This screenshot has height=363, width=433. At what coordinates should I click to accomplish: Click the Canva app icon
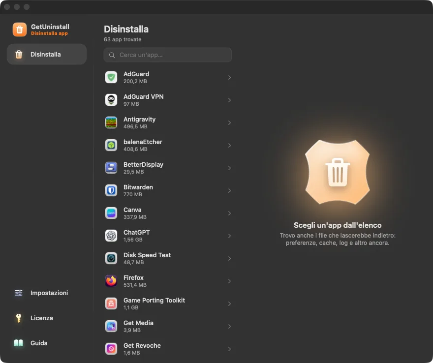coord(111,213)
